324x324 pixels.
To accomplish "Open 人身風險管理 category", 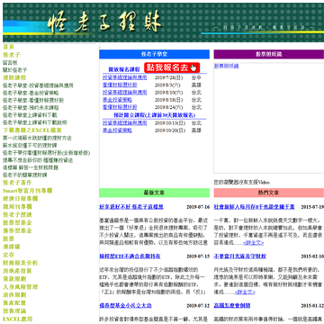I will coord(20,287).
